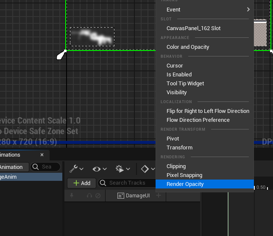Click the green plus Add track button
This screenshot has width=273, height=236.
tap(82, 183)
